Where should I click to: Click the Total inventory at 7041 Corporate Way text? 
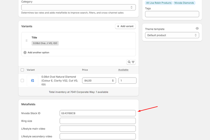[x=78, y=92]
